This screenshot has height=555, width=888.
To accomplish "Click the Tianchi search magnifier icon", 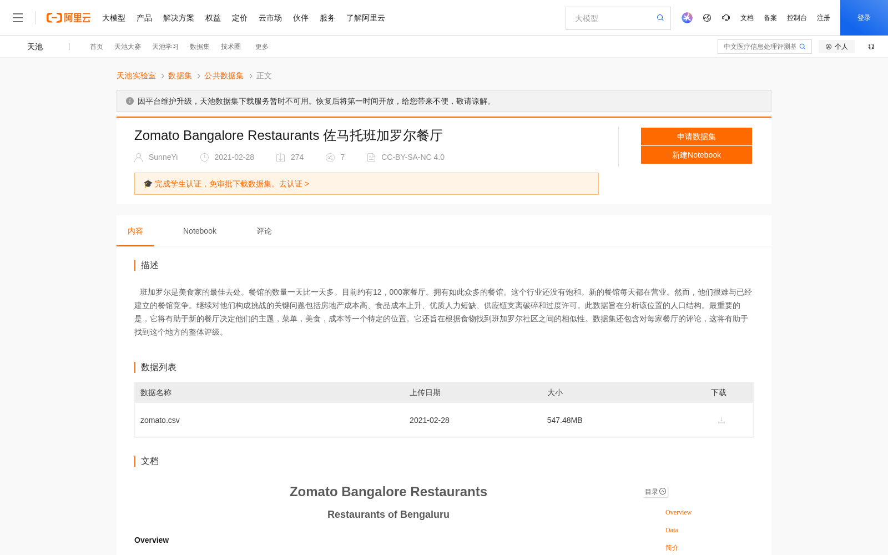I will tap(803, 47).
